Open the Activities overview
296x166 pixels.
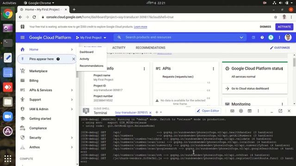point(9,3)
